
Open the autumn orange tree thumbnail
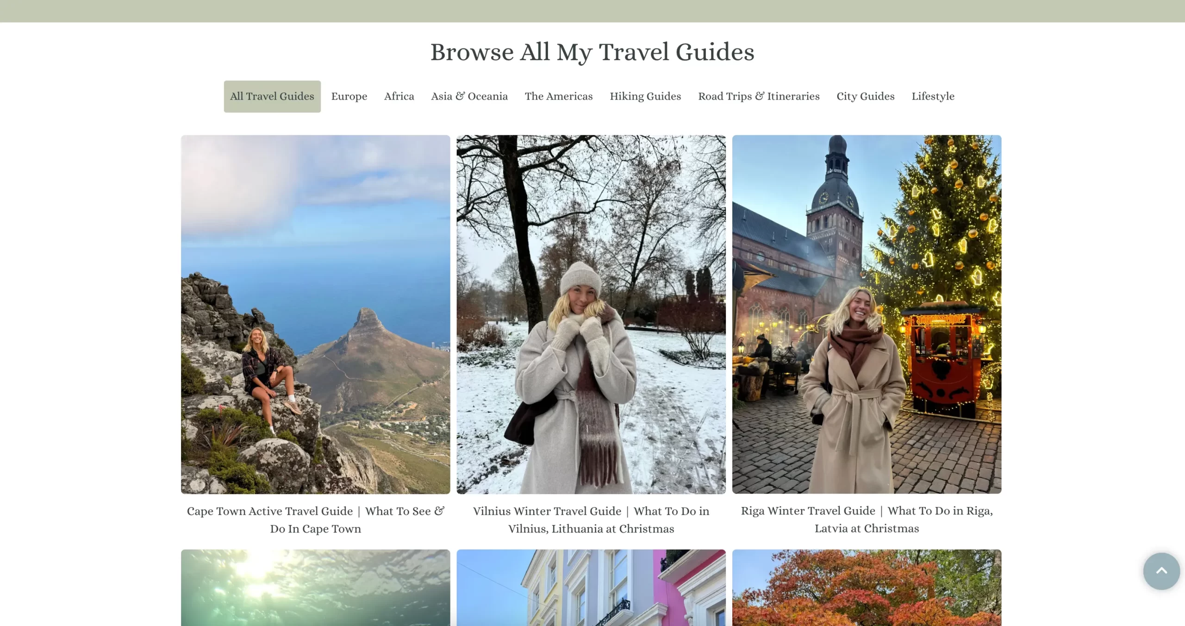point(867,588)
